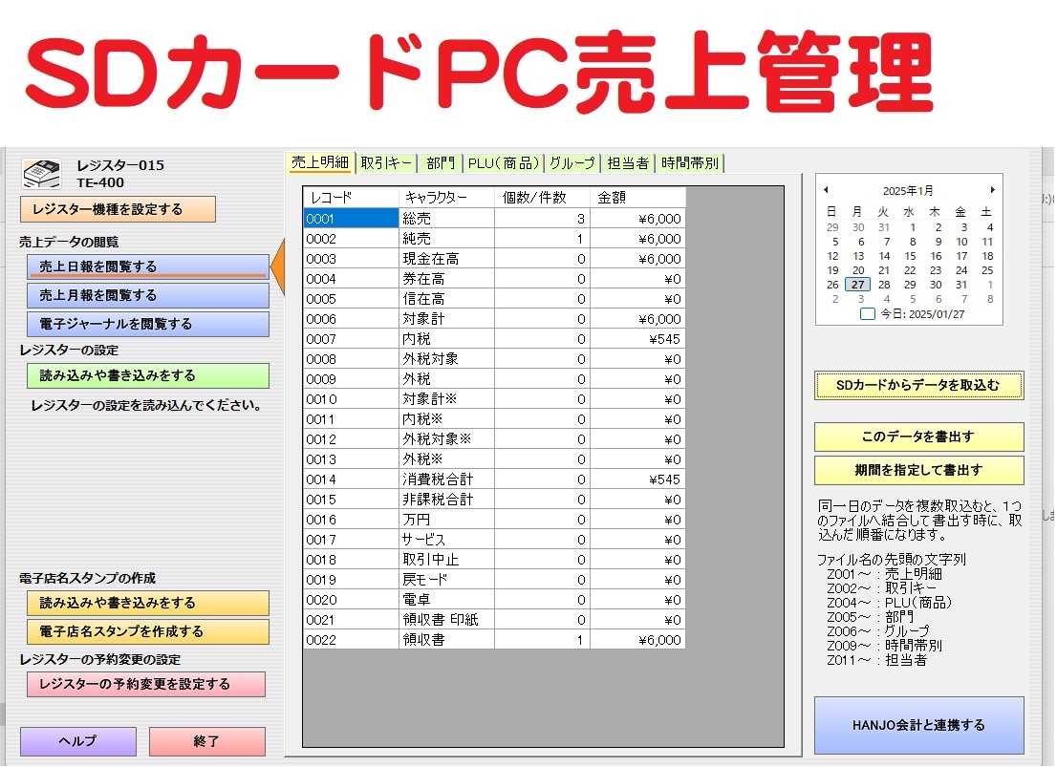1057x767 pixels.
Task: Open 電子ジャーナルを閲覧する
Action: [148, 324]
